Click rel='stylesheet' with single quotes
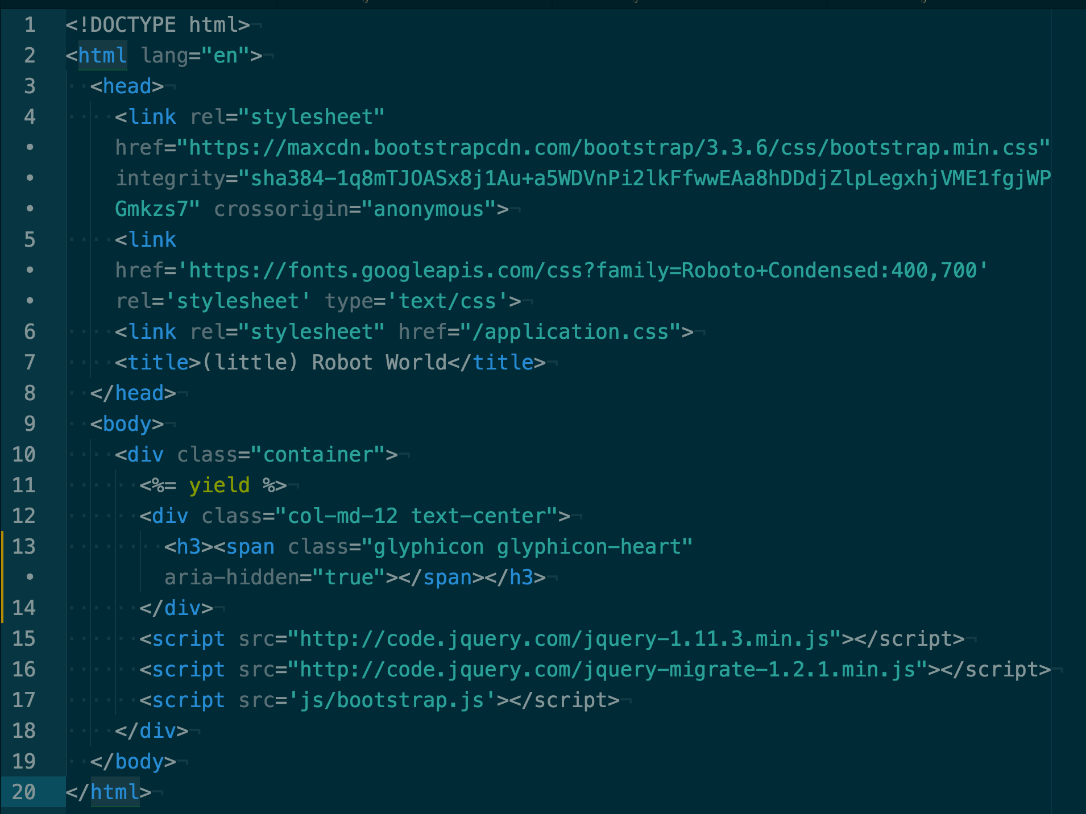The image size is (1086, 814). click(x=213, y=301)
